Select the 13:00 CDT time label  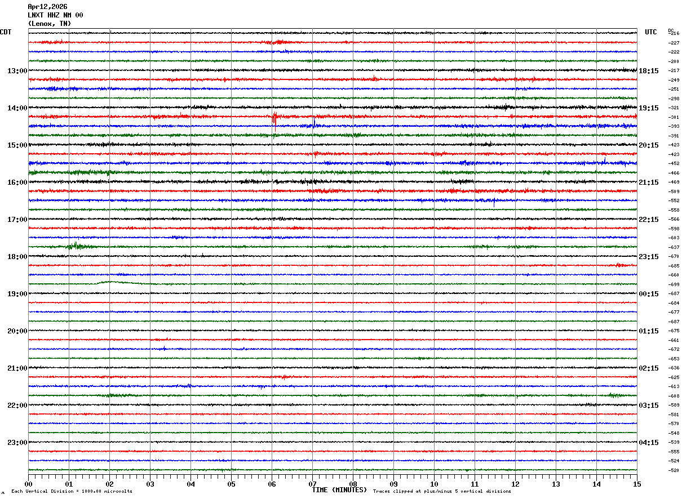[x=17, y=71]
